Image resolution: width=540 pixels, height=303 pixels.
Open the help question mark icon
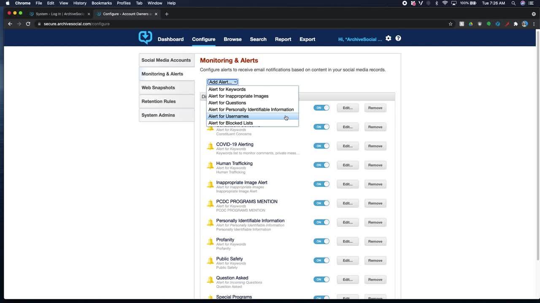pos(398,38)
